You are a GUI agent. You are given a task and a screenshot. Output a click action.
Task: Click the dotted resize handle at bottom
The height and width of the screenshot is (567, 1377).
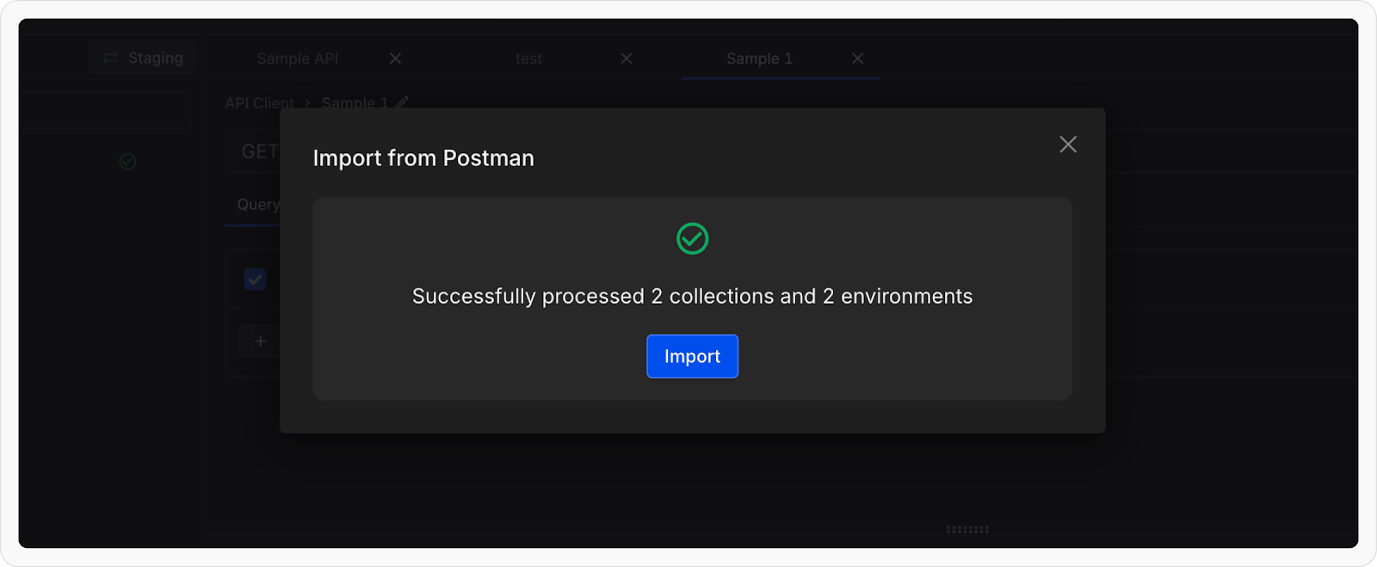[967, 529]
